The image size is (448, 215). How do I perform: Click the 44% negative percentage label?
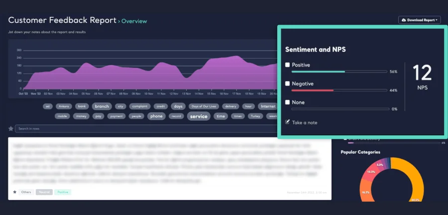point(393,90)
